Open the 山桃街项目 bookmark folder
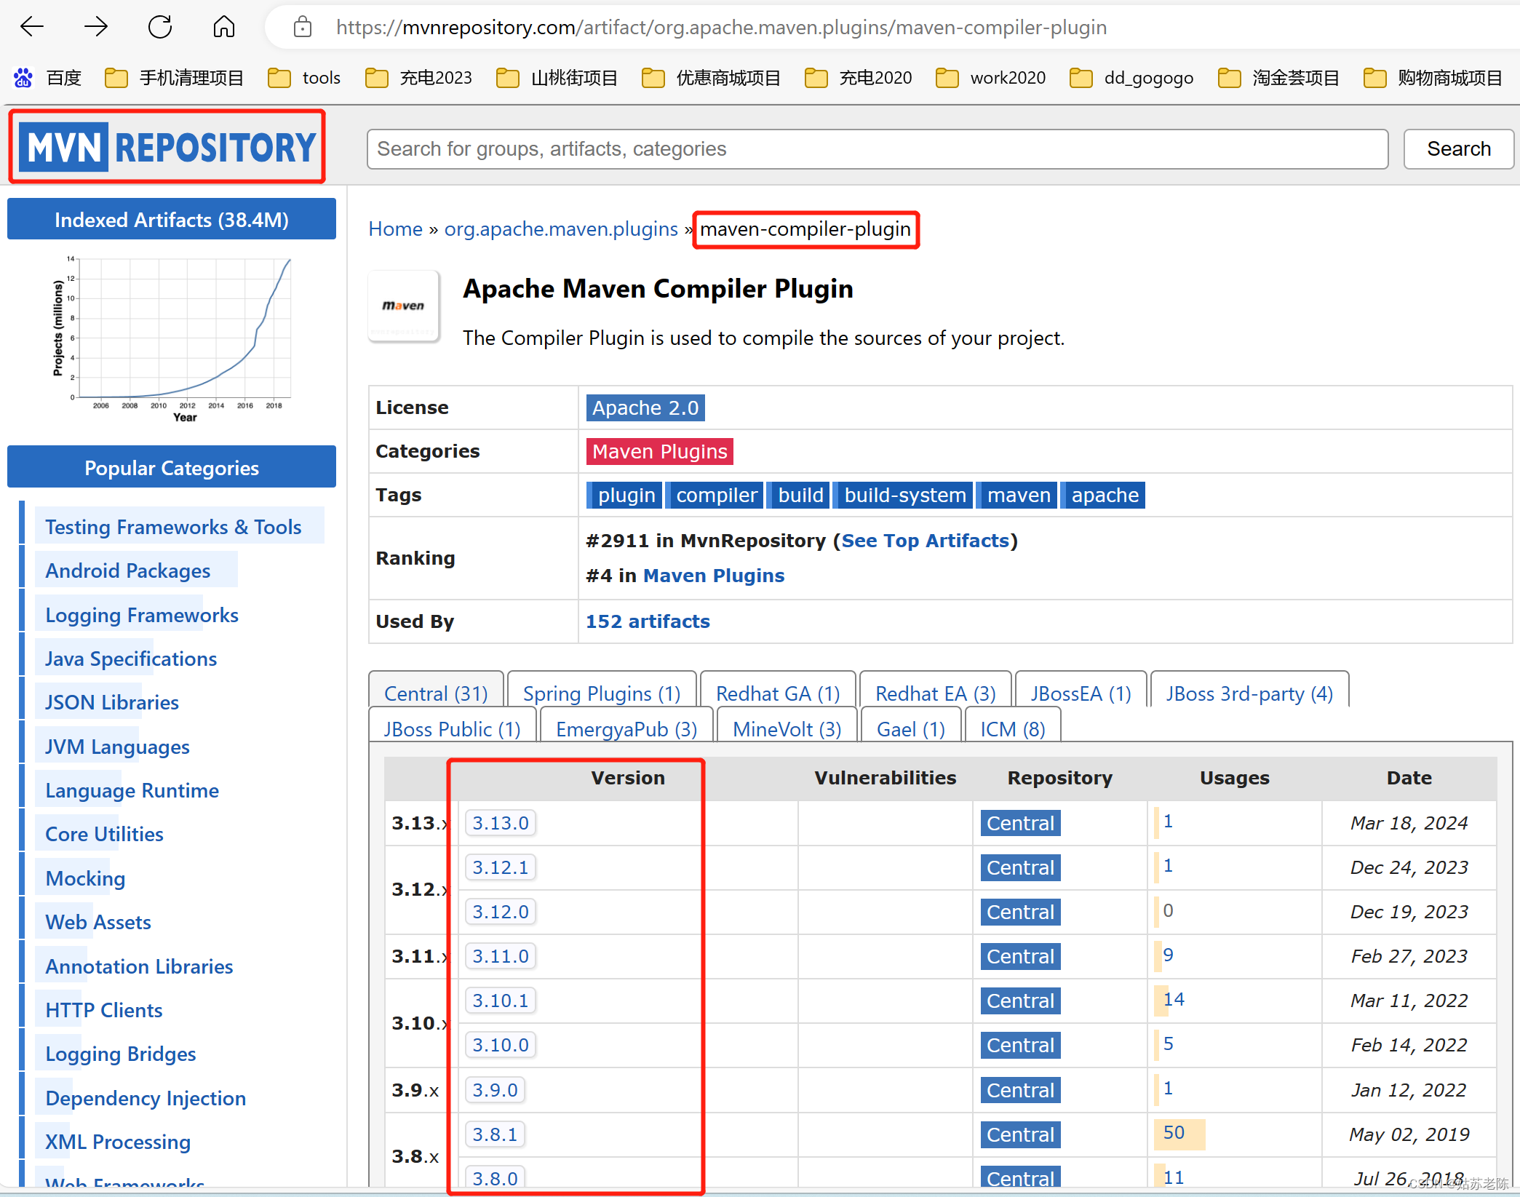 coord(557,78)
